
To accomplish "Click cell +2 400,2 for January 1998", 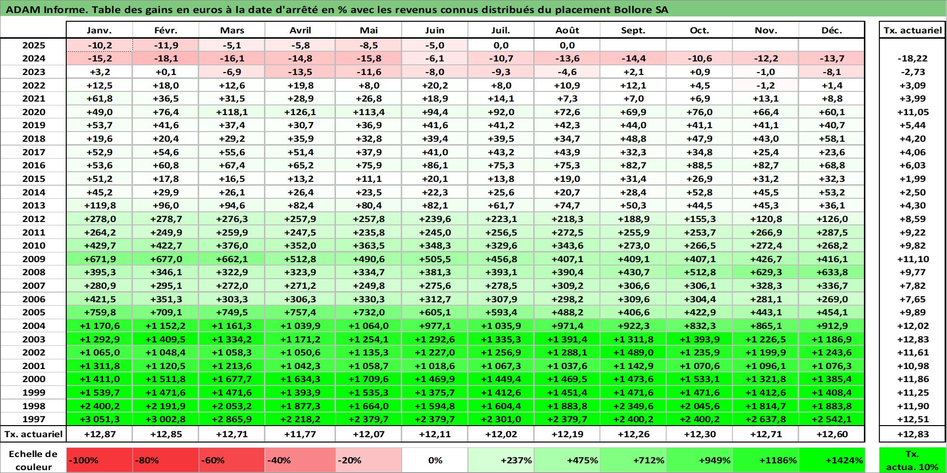I will tap(100, 406).
